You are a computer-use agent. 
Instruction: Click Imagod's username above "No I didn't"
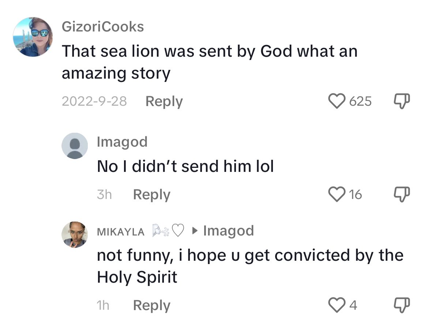click(122, 142)
